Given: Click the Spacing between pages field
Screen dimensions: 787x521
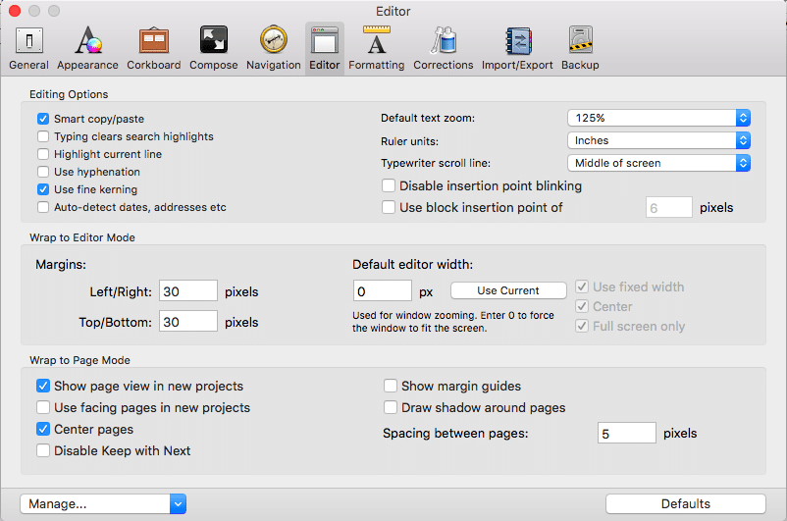Looking at the screenshot, I should (626, 433).
